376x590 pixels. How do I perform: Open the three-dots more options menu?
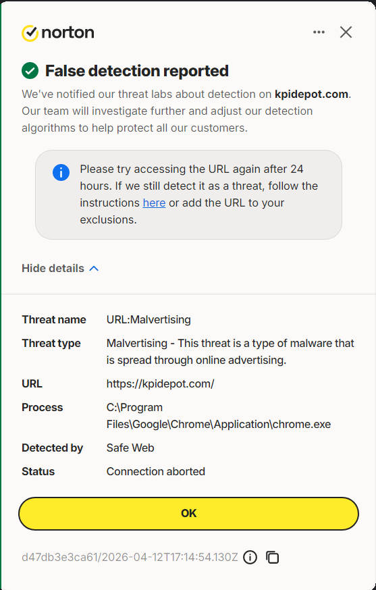pos(319,32)
